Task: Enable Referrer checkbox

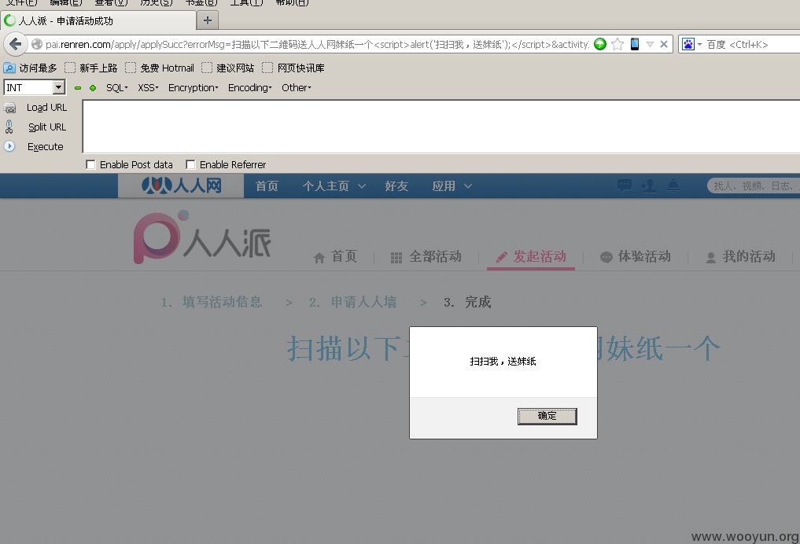Action: click(190, 164)
